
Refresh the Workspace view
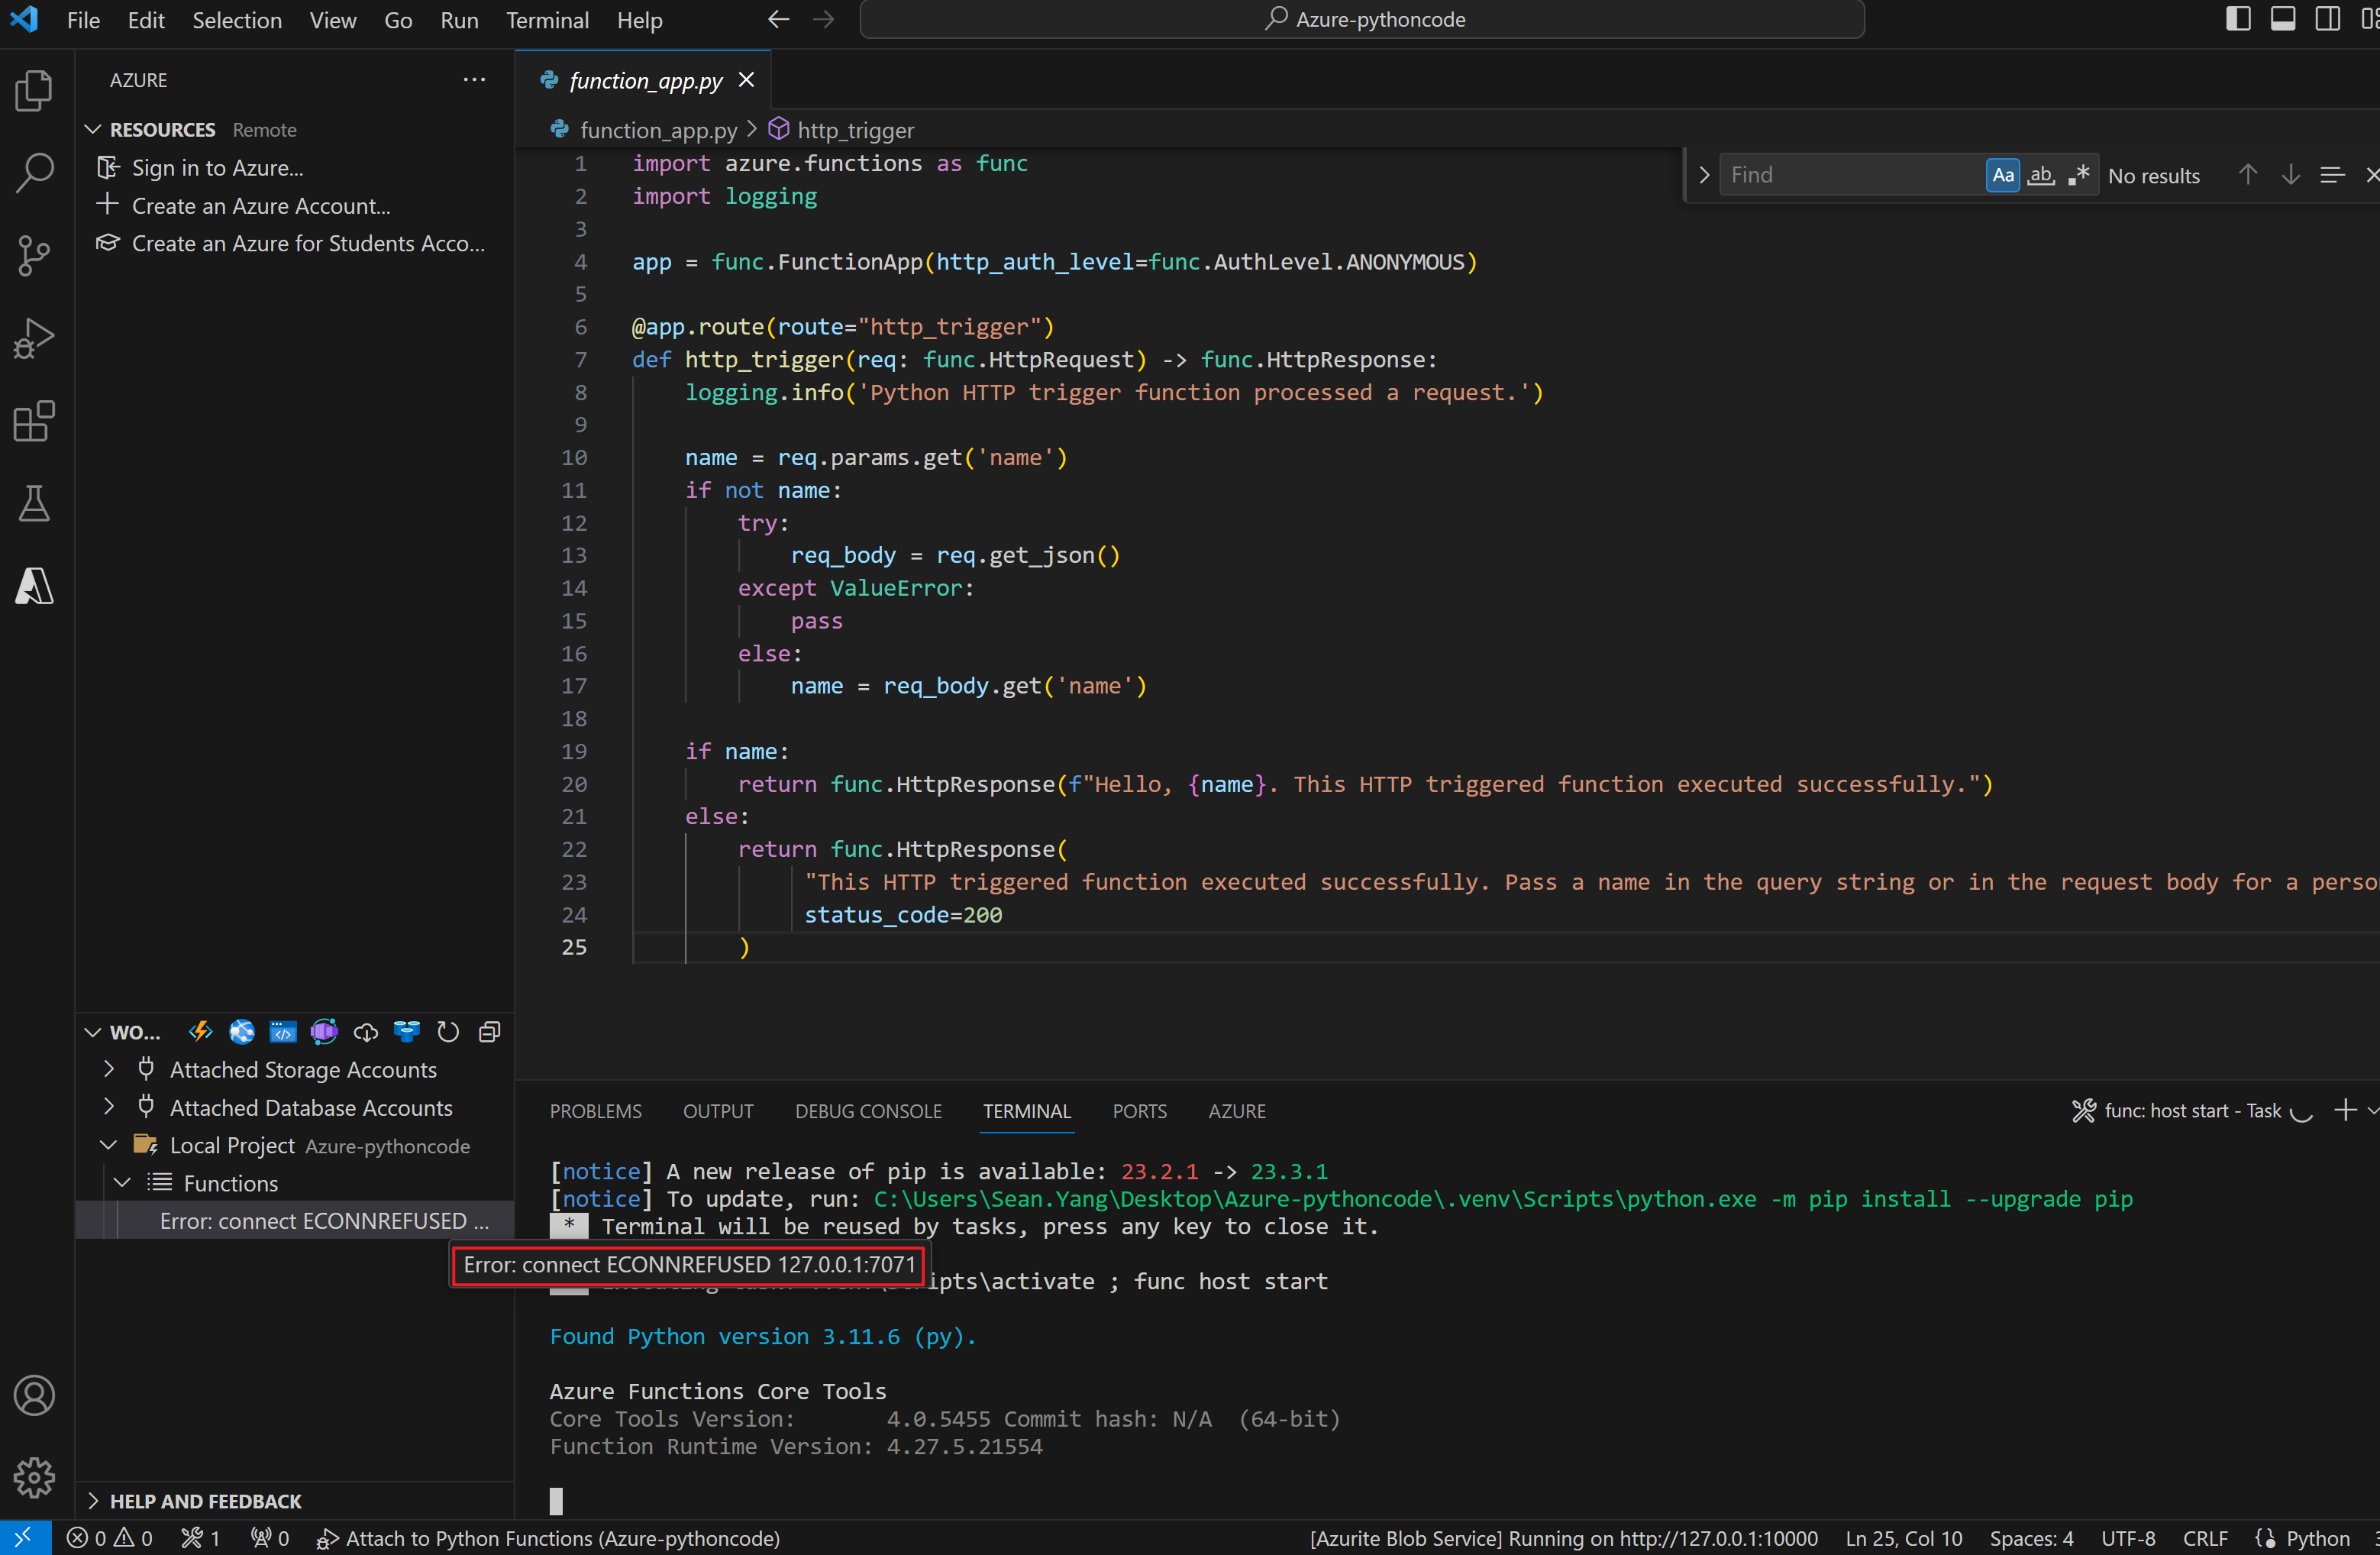pos(448,1031)
